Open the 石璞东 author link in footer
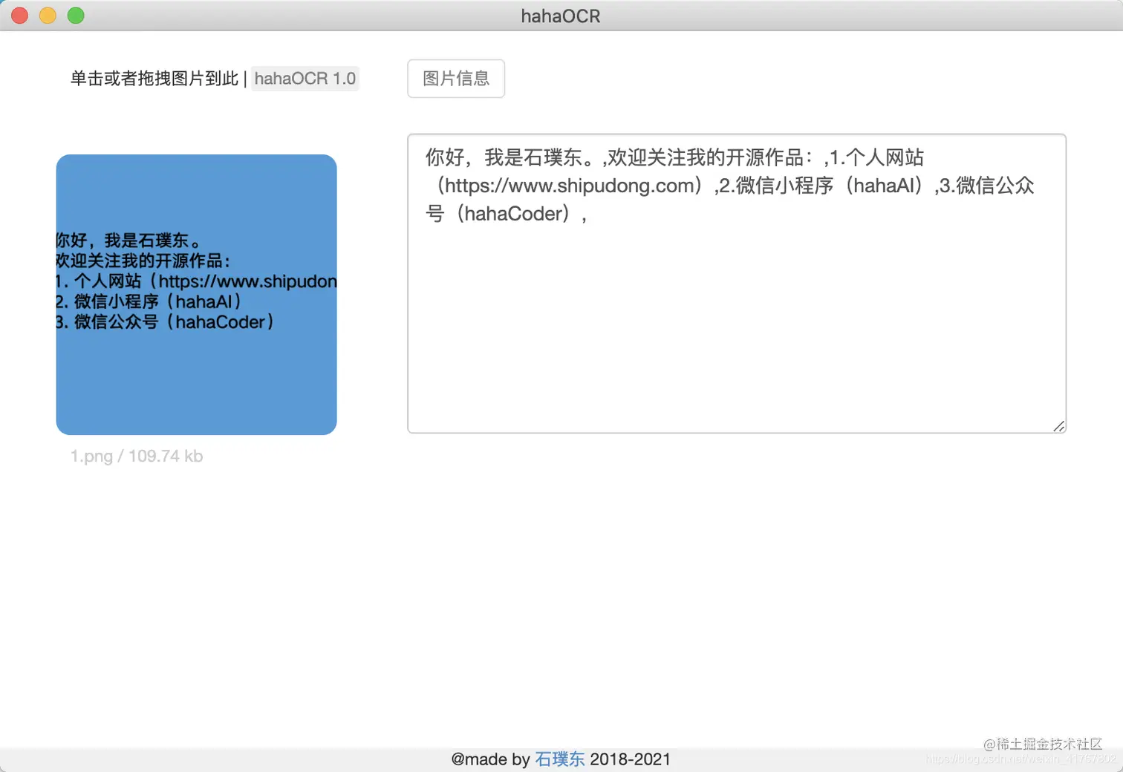The width and height of the screenshot is (1123, 772). coord(559,759)
